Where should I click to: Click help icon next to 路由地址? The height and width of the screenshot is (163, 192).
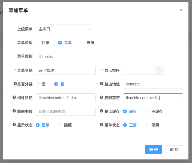tap(101, 84)
